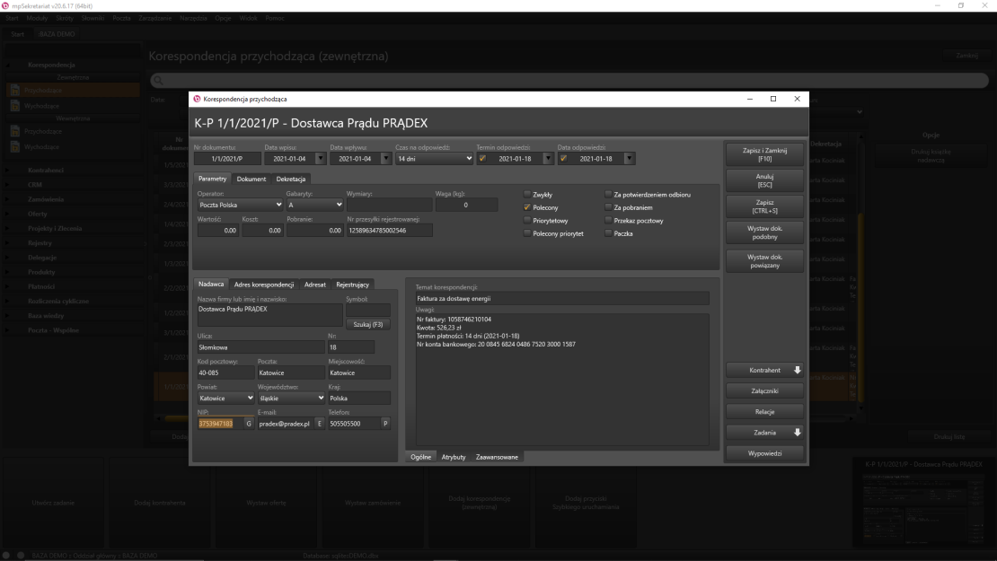Image resolution: width=997 pixels, height=561 pixels.
Task: Click Wystaw dok. podobny button
Action: coord(764,232)
